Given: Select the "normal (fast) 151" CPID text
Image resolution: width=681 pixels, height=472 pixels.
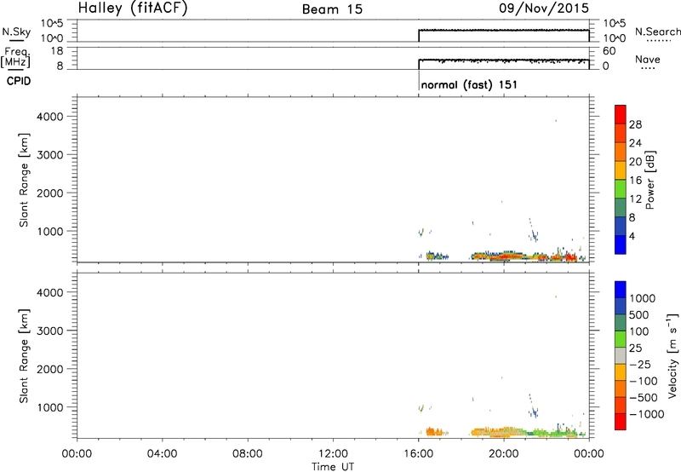Looking at the screenshot, I should click(x=469, y=84).
